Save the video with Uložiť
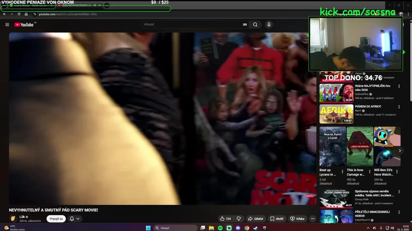This screenshot has width=412, height=231. (277, 219)
